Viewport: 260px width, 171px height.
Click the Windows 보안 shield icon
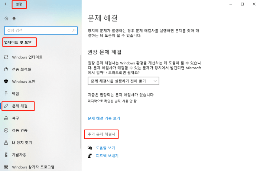click(x=6, y=81)
